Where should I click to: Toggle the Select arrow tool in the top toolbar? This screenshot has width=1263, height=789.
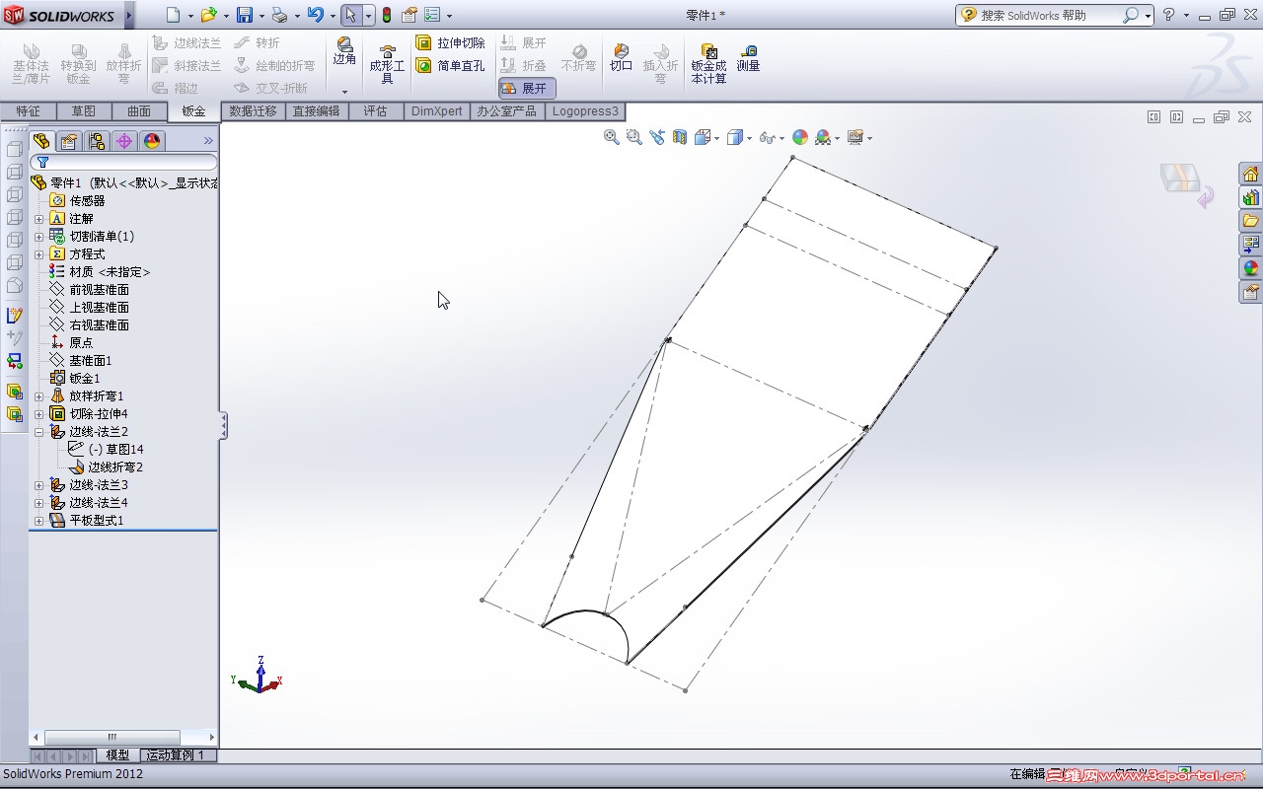tap(350, 15)
